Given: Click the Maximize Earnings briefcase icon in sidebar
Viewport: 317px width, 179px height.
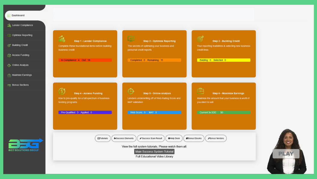Looking at the screenshot, I should click(x=9, y=75).
